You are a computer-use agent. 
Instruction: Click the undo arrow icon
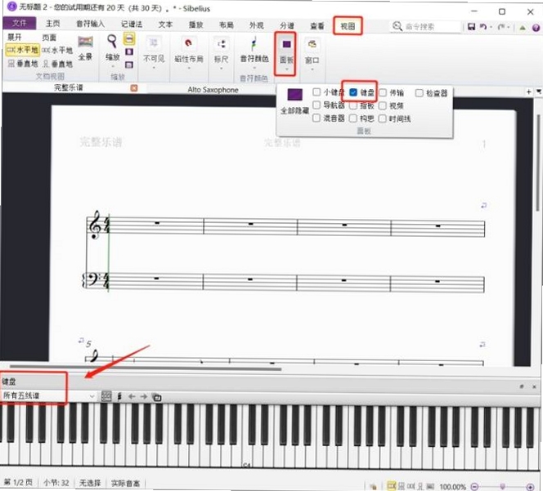[x=483, y=27]
